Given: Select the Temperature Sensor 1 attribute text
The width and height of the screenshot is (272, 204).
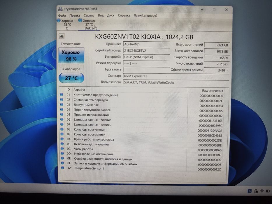Looking at the screenshot, I should 89,168.
